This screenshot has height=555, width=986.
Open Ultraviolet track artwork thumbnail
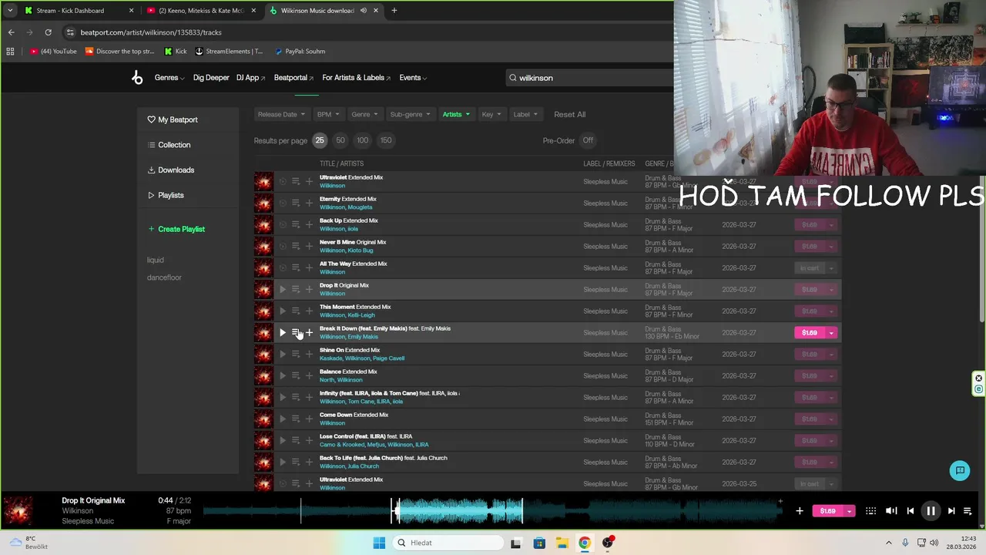pos(263,182)
